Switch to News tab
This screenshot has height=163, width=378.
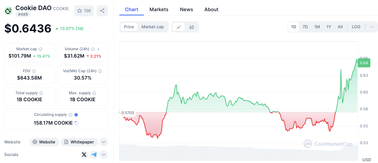[x=186, y=9]
